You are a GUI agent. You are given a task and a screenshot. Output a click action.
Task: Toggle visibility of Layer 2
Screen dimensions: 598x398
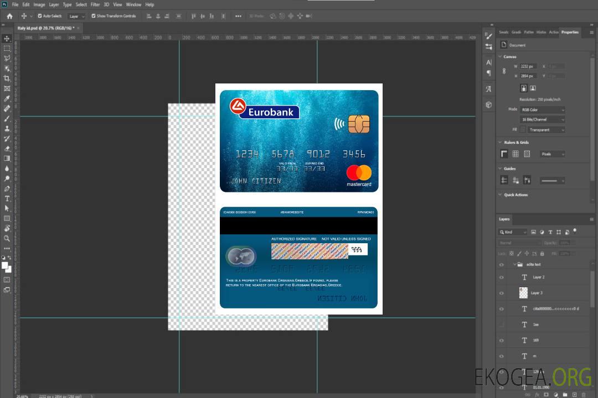point(502,277)
